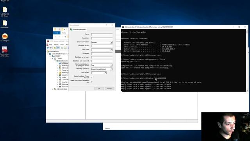Open Allow license issuing dropdown
The image size is (250, 141).
[x=111, y=65]
